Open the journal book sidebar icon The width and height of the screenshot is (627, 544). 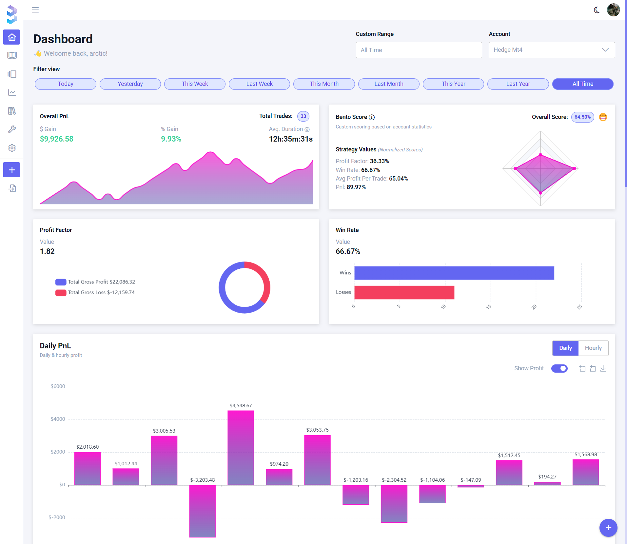12,55
